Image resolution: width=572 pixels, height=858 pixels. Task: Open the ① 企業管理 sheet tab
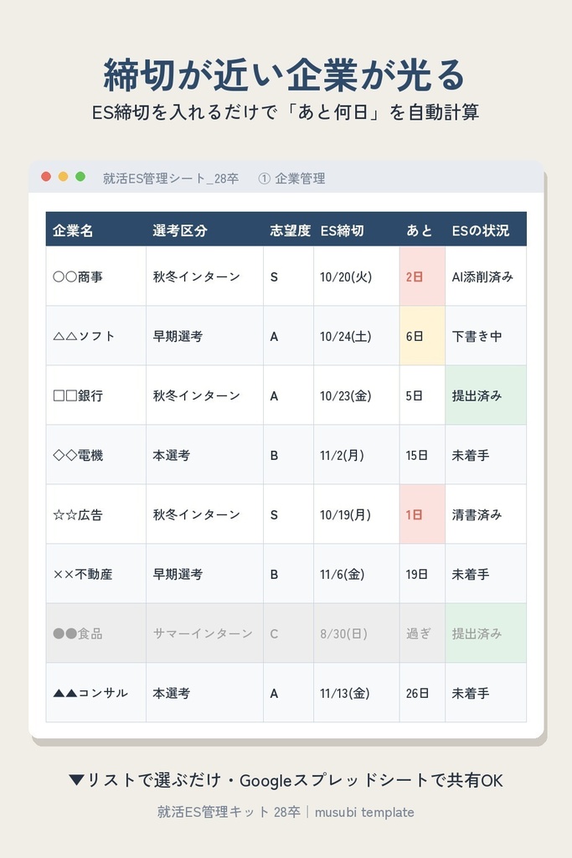pyautogui.click(x=292, y=178)
